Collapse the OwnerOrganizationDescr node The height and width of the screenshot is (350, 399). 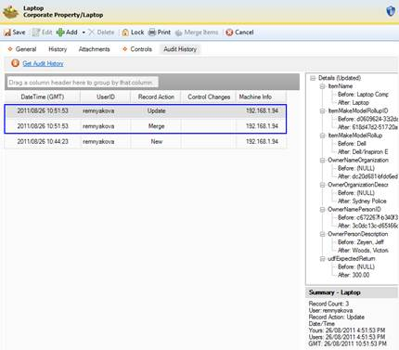point(322,185)
